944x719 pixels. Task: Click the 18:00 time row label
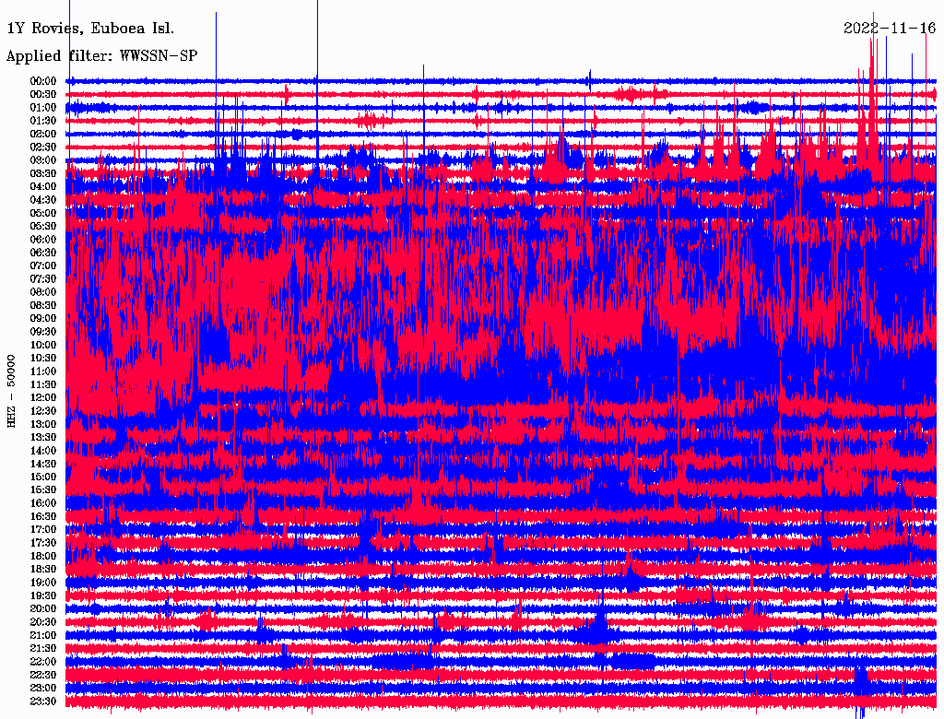pyautogui.click(x=43, y=557)
